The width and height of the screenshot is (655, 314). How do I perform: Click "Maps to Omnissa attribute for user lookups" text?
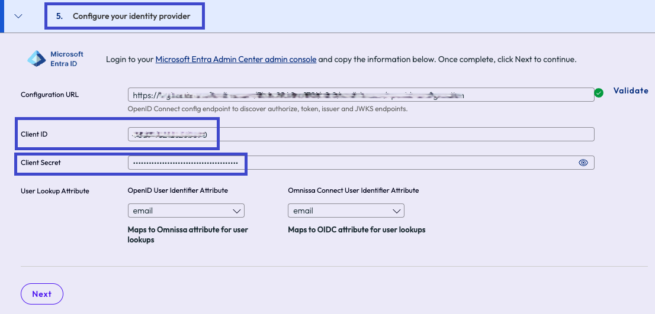tap(188, 235)
